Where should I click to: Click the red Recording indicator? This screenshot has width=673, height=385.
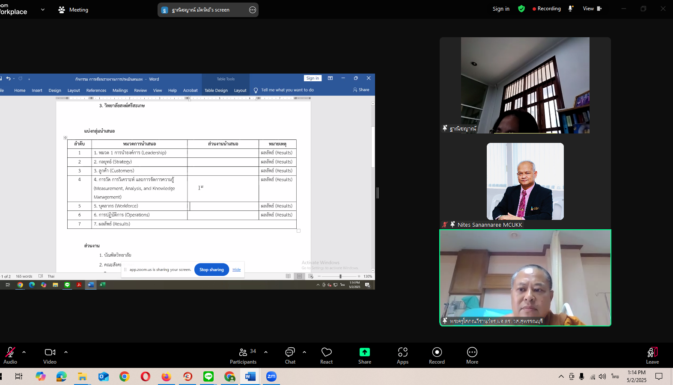tap(547, 9)
